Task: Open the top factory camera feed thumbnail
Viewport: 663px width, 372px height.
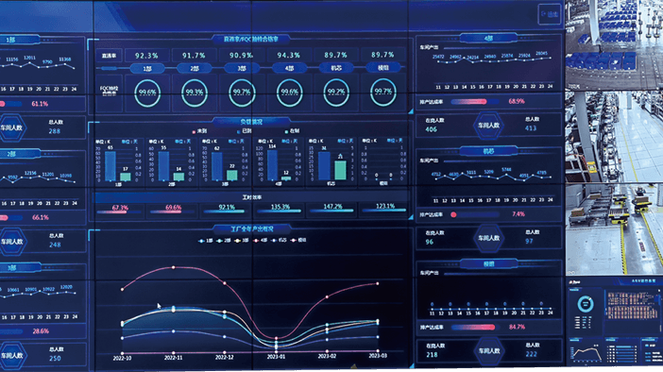Action: pos(614,44)
